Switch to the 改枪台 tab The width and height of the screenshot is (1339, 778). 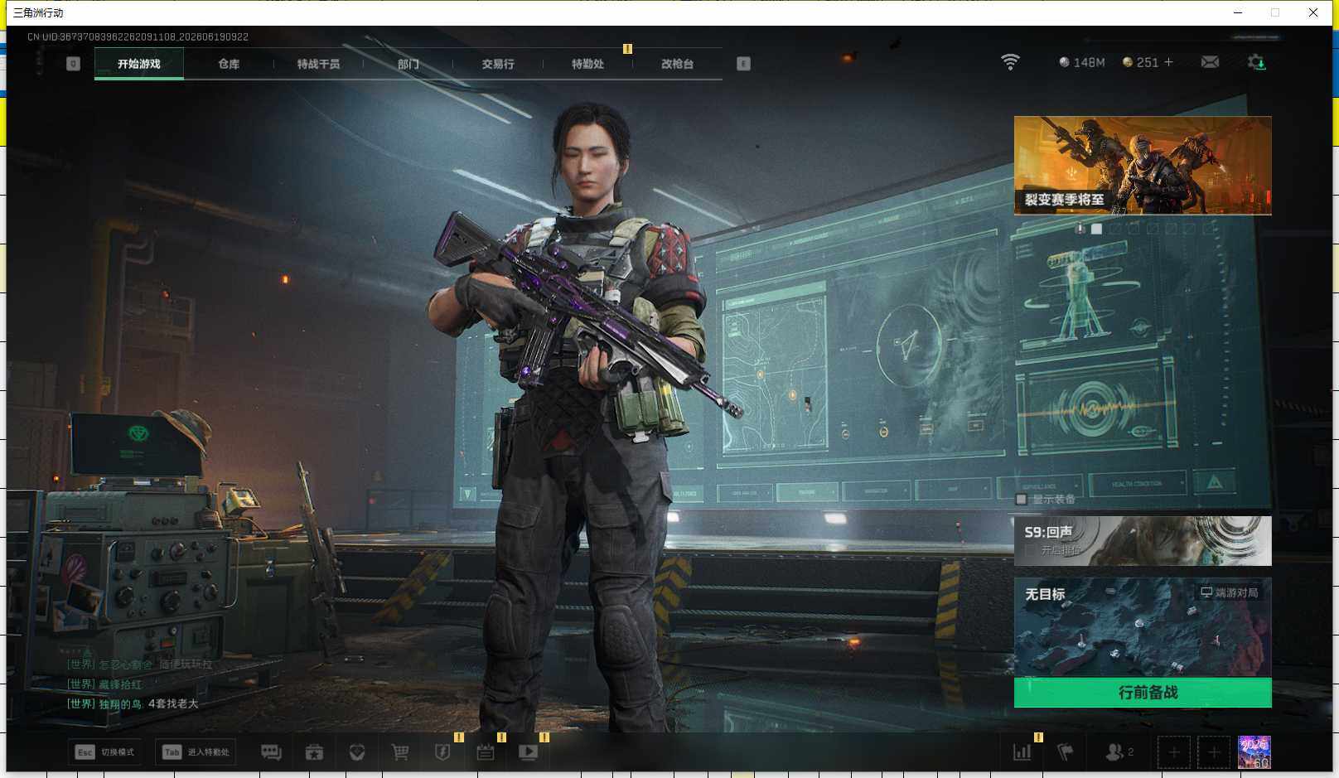pos(677,64)
